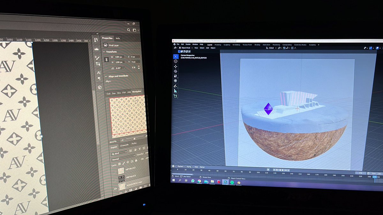
Task: Click the timeline playhead at frame 236
Action: pyautogui.click(x=374, y=176)
